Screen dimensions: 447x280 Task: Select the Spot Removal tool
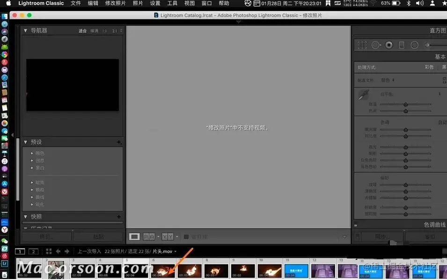tap(376, 45)
